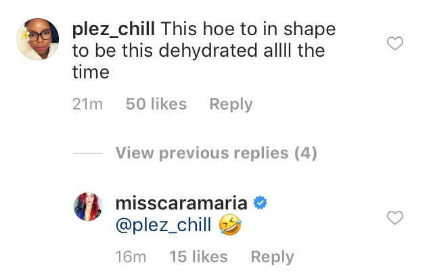Open the plez_chill username link
433x273 pixels.
click(114, 28)
